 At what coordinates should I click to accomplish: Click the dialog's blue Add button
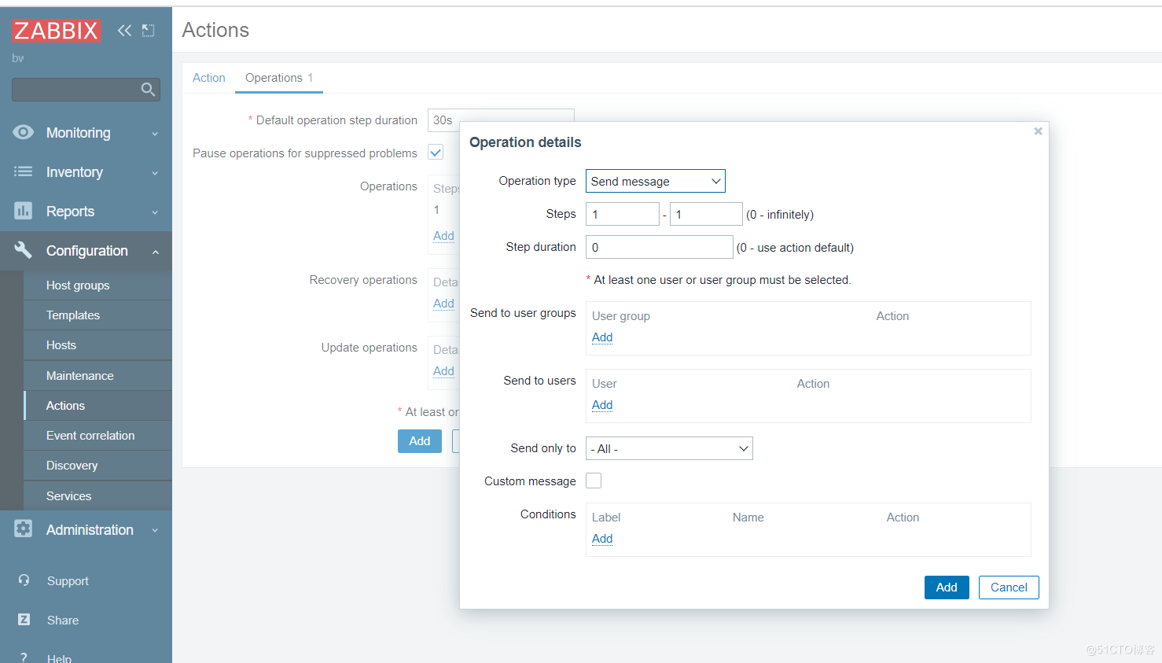(x=947, y=587)
